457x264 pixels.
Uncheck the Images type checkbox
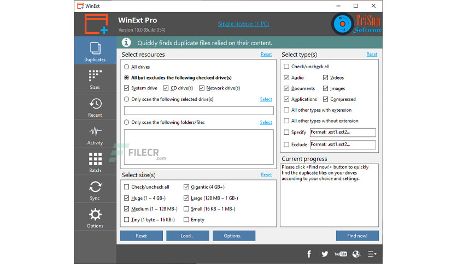coord(326,88)
